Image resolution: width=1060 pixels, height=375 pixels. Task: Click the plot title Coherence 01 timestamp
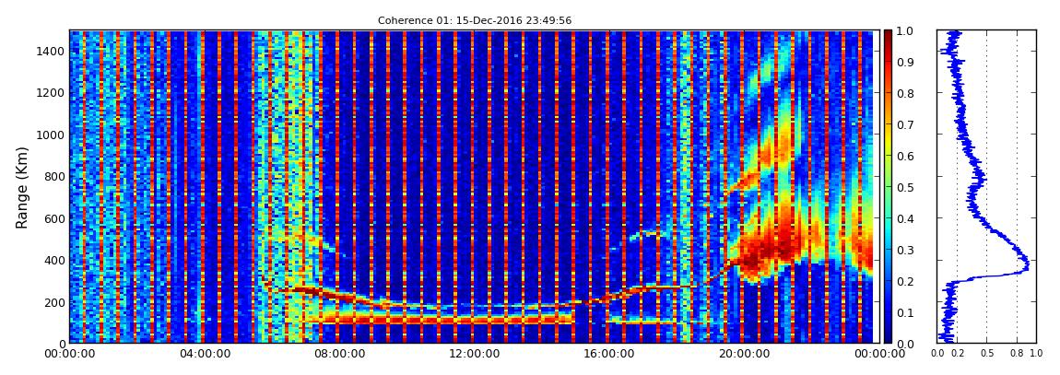(x=475, y=20)
